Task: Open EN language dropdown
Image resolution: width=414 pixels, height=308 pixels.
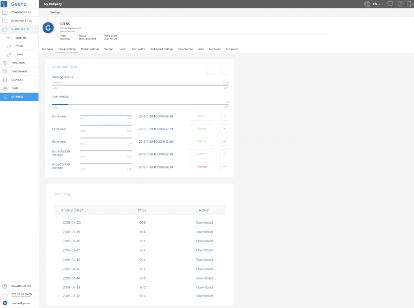Action: coord(376,4)
